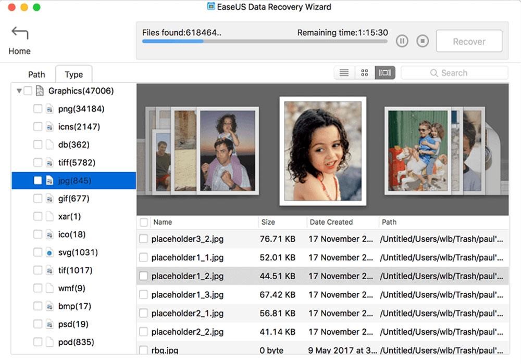Click the Recover button
The width and height of the screenshot is (521, 364).
469,41
